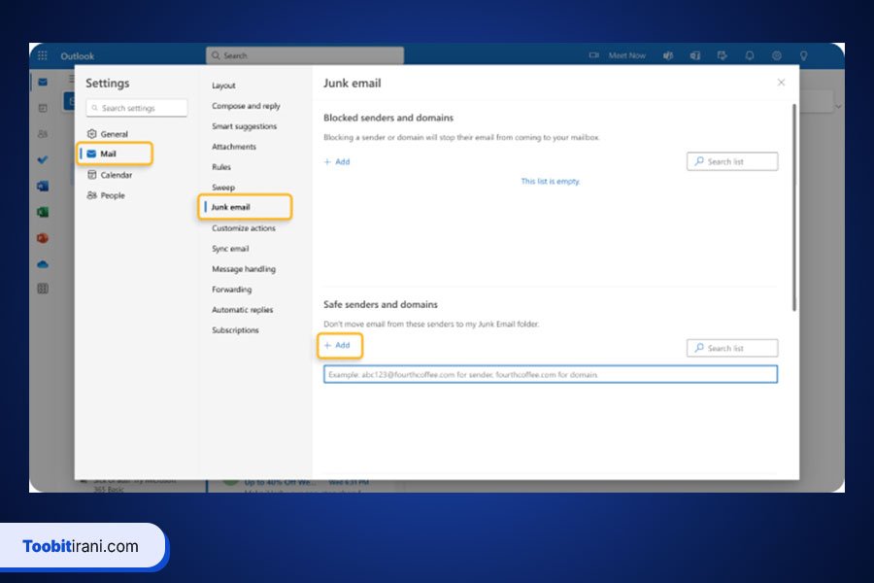
Task: Select General settings category
Action: click(114, 134)
